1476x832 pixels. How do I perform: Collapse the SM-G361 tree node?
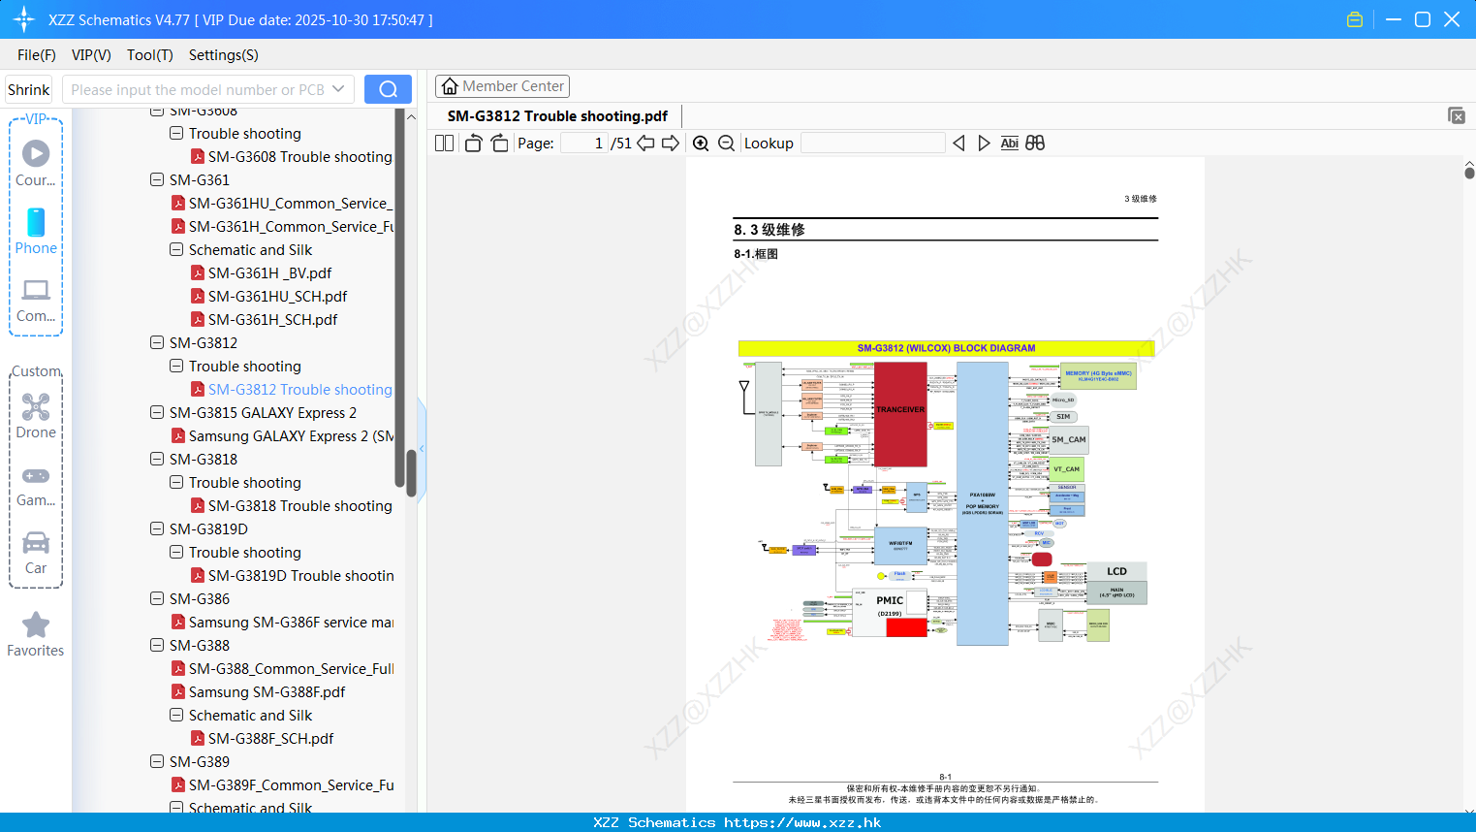[x=157, y=179]
